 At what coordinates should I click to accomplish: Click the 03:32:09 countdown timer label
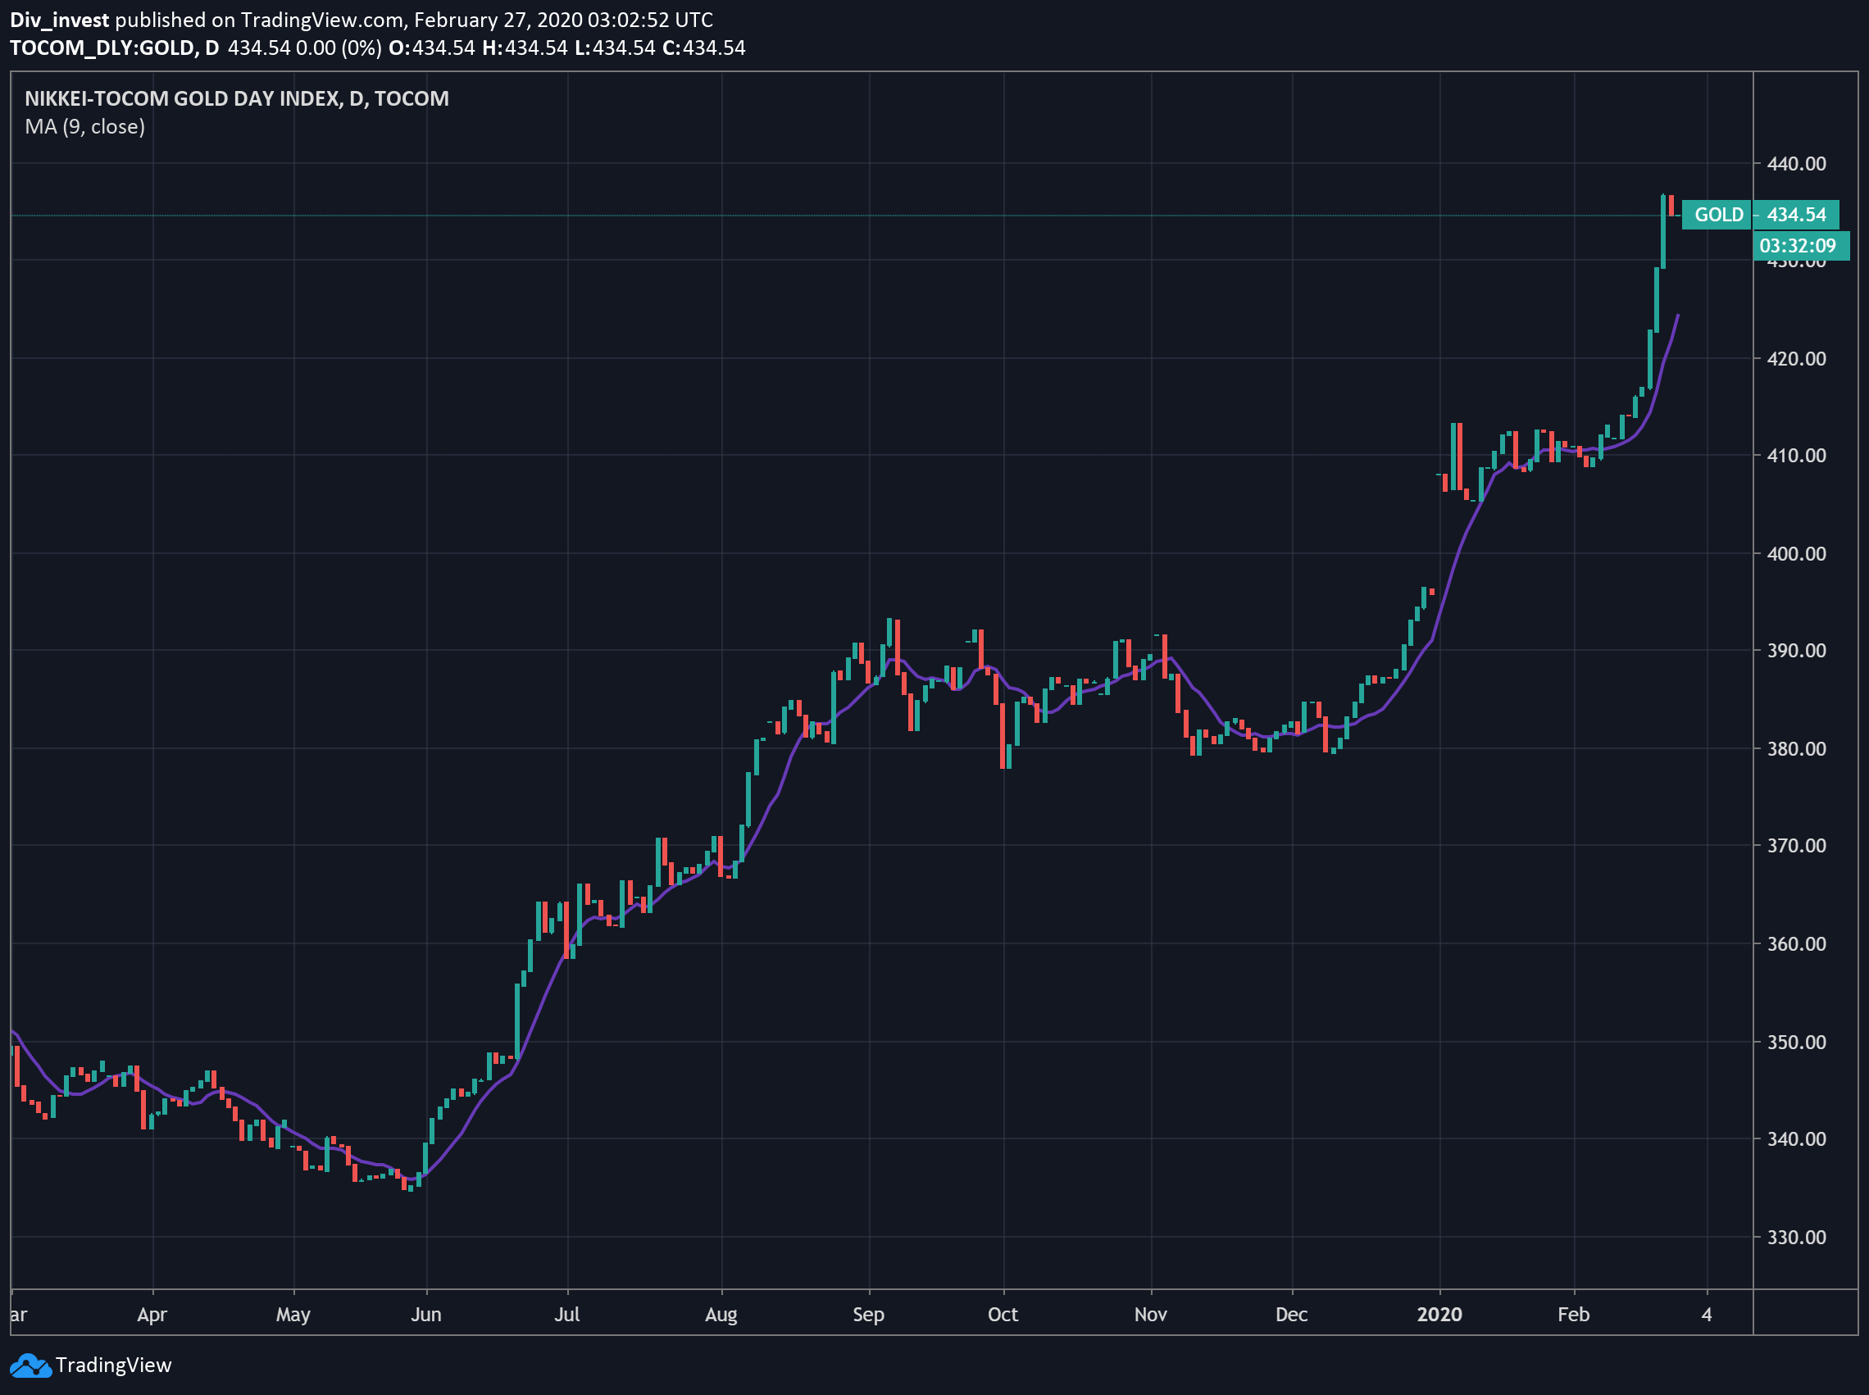click(1803, 246)
